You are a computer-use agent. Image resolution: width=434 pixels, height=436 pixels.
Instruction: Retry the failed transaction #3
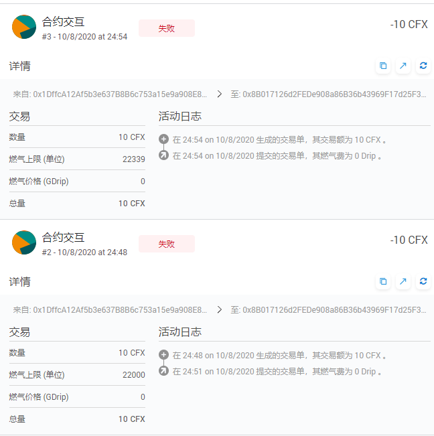click(x=423, y=66)
